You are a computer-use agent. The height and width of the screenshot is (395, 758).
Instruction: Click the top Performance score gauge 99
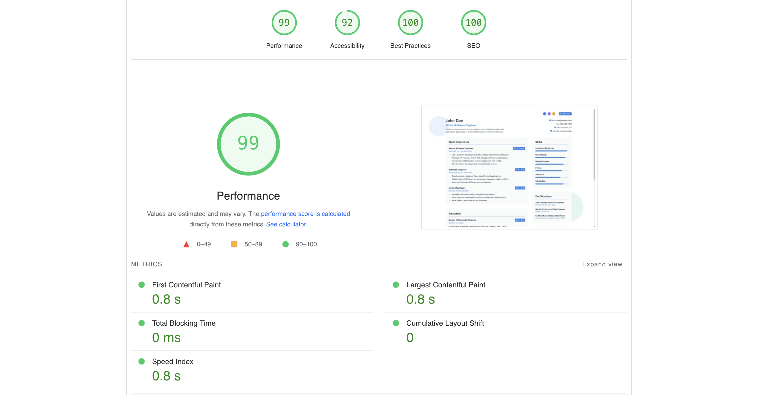284,23
